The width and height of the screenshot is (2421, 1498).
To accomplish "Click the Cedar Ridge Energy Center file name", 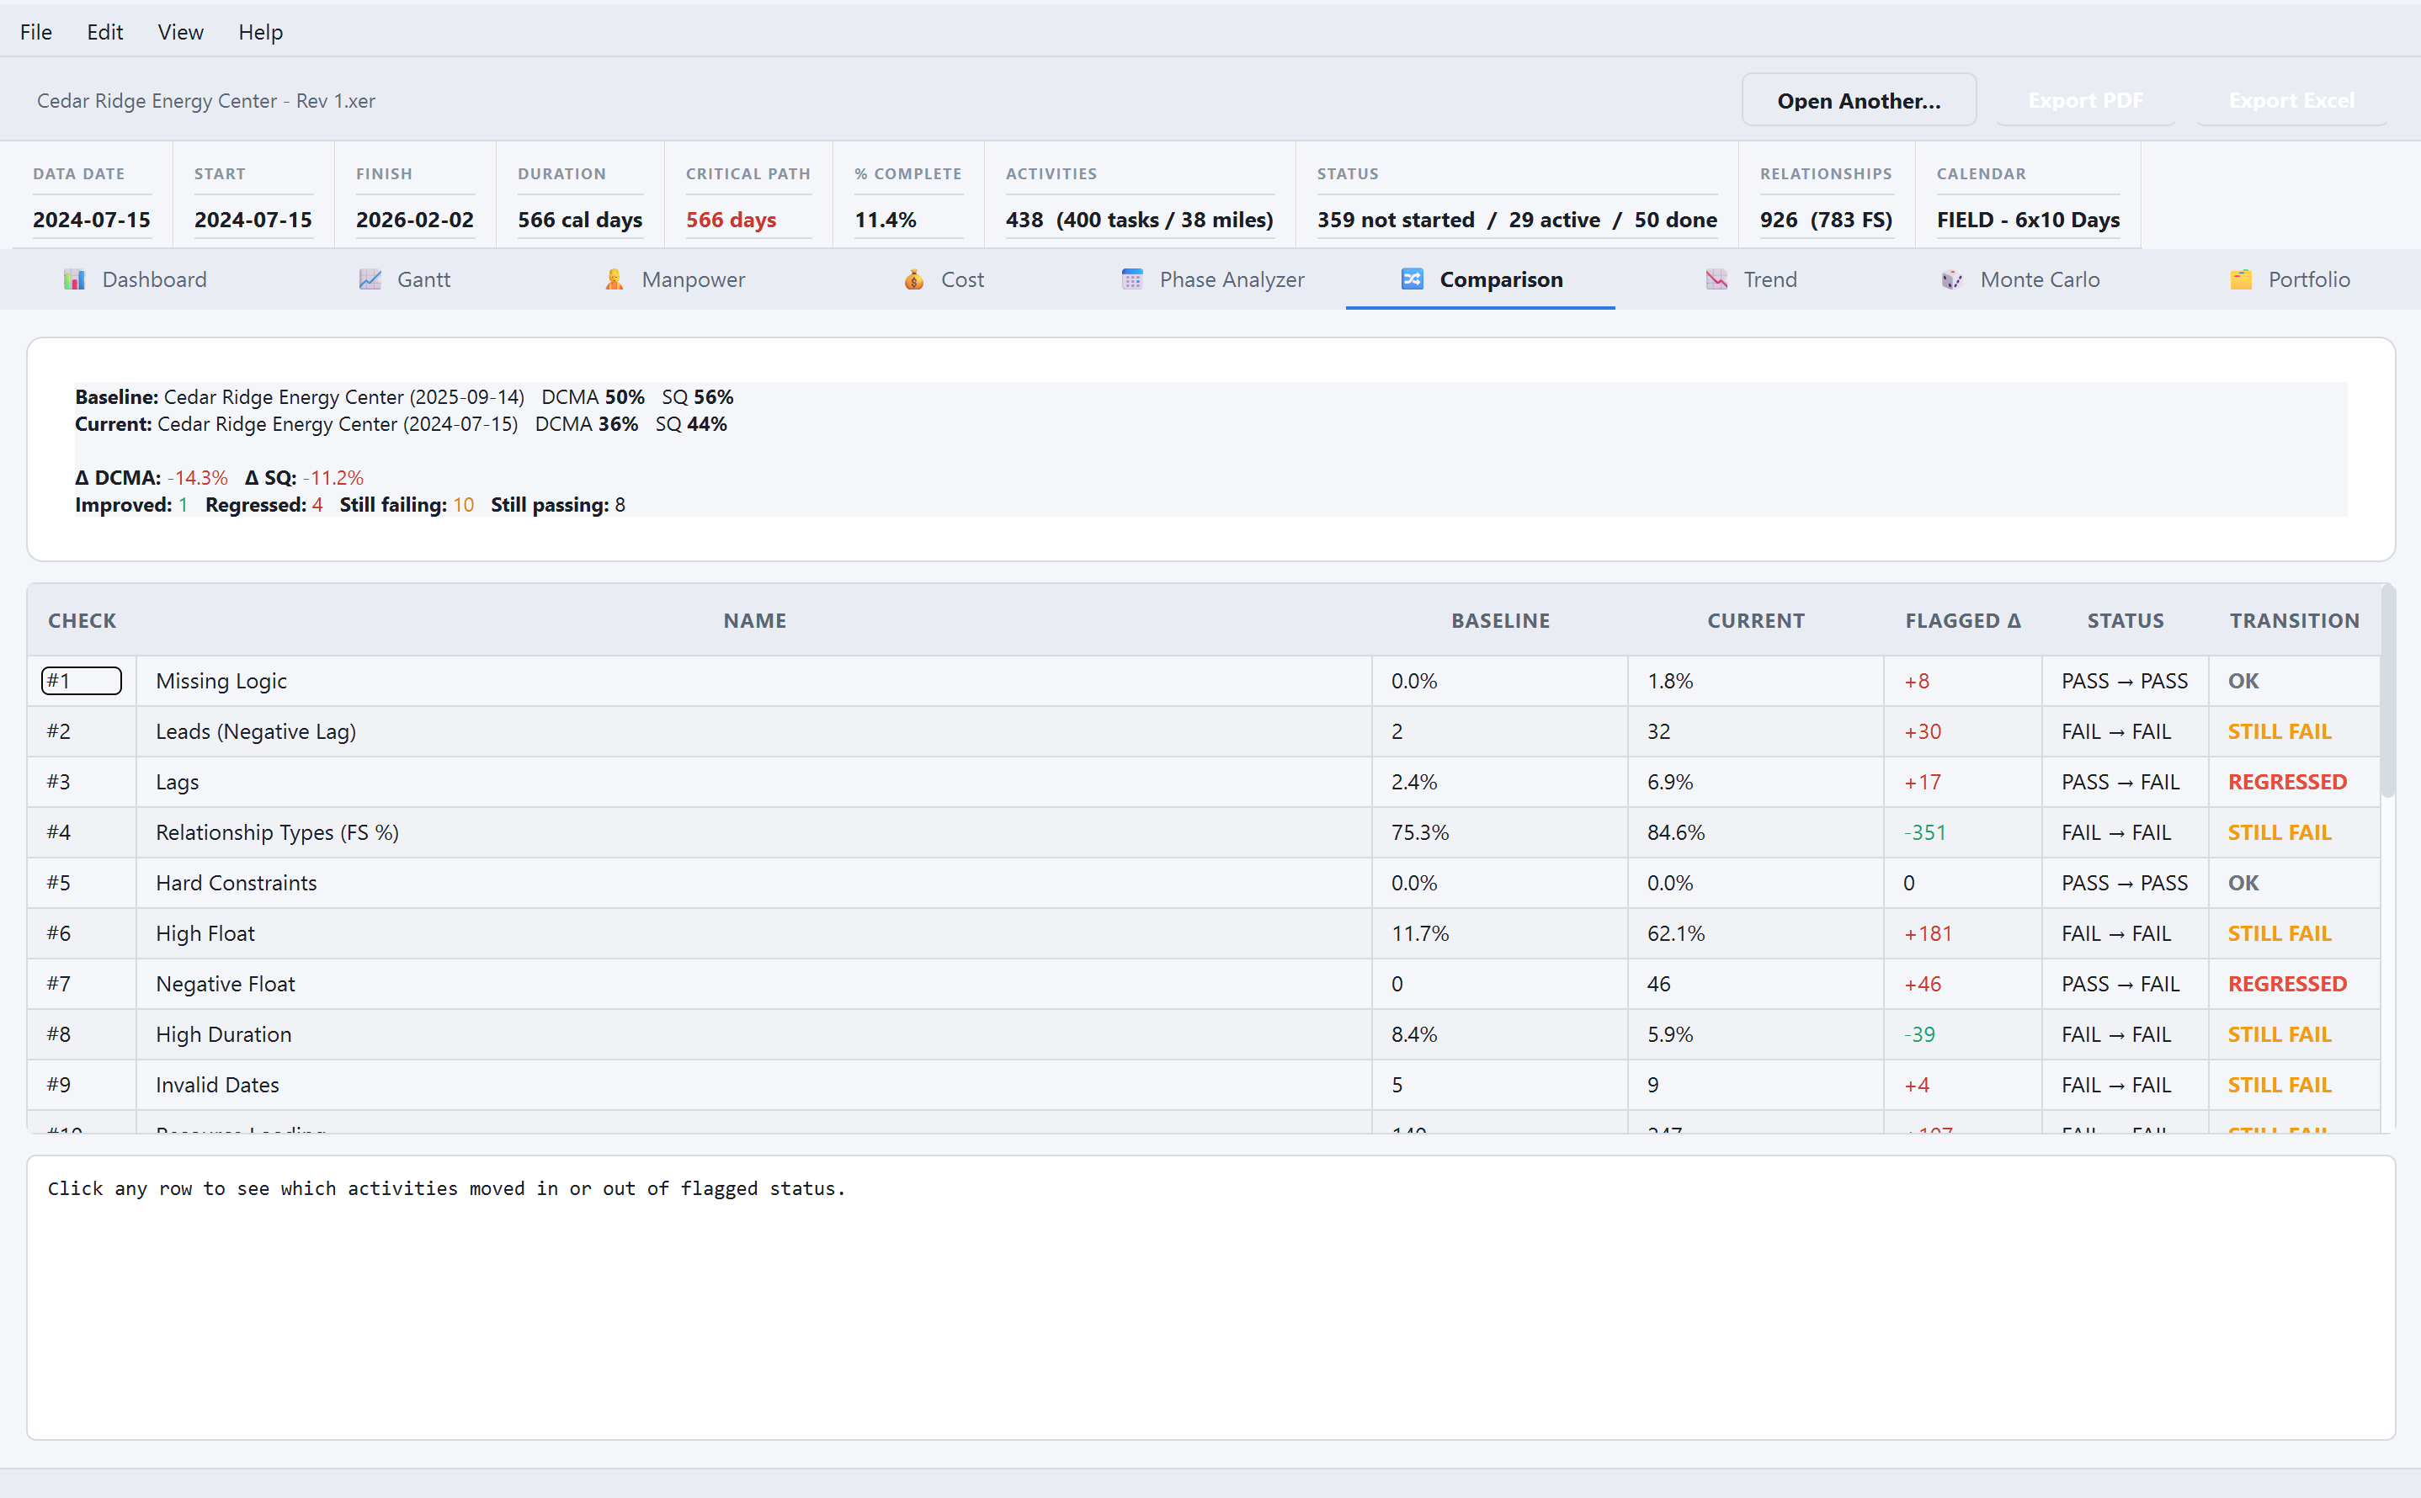I will (x=206, y=101).
